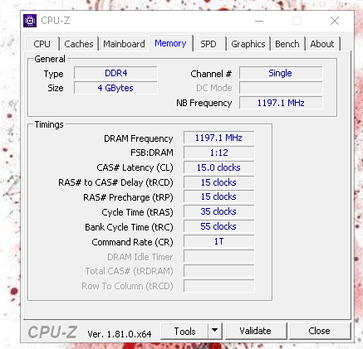Click the DRAM Frequency value field
Image resolution: width=363 pixels, height=349 pixels.
(218, 138)
